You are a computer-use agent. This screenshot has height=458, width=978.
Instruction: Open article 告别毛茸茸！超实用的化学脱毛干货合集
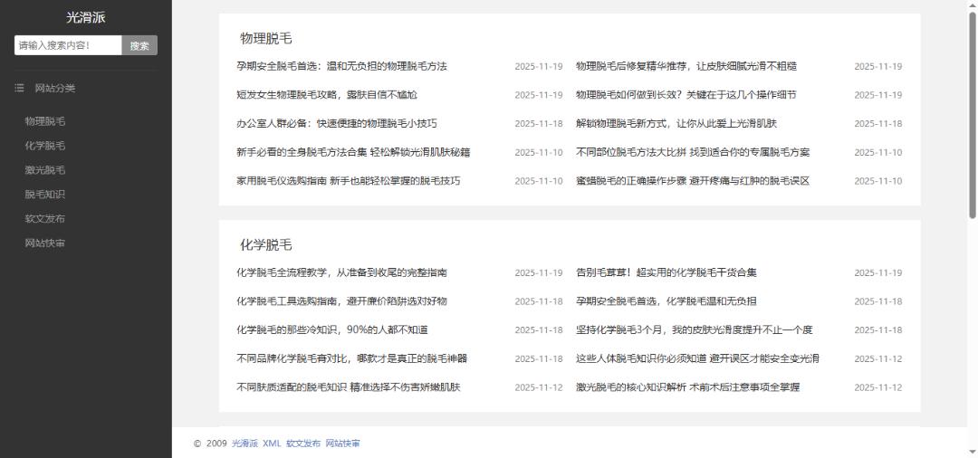tap(666, 272)
